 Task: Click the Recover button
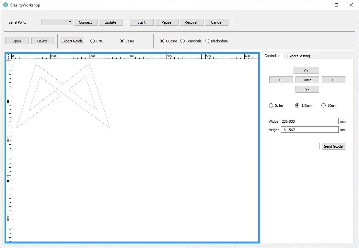(x=191, y=22)
